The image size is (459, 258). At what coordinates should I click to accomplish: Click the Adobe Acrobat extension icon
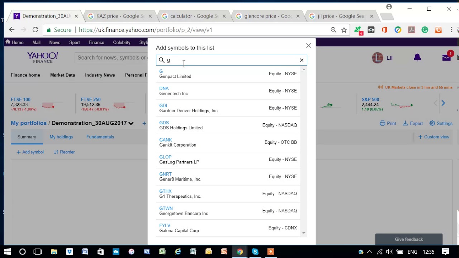411,30
